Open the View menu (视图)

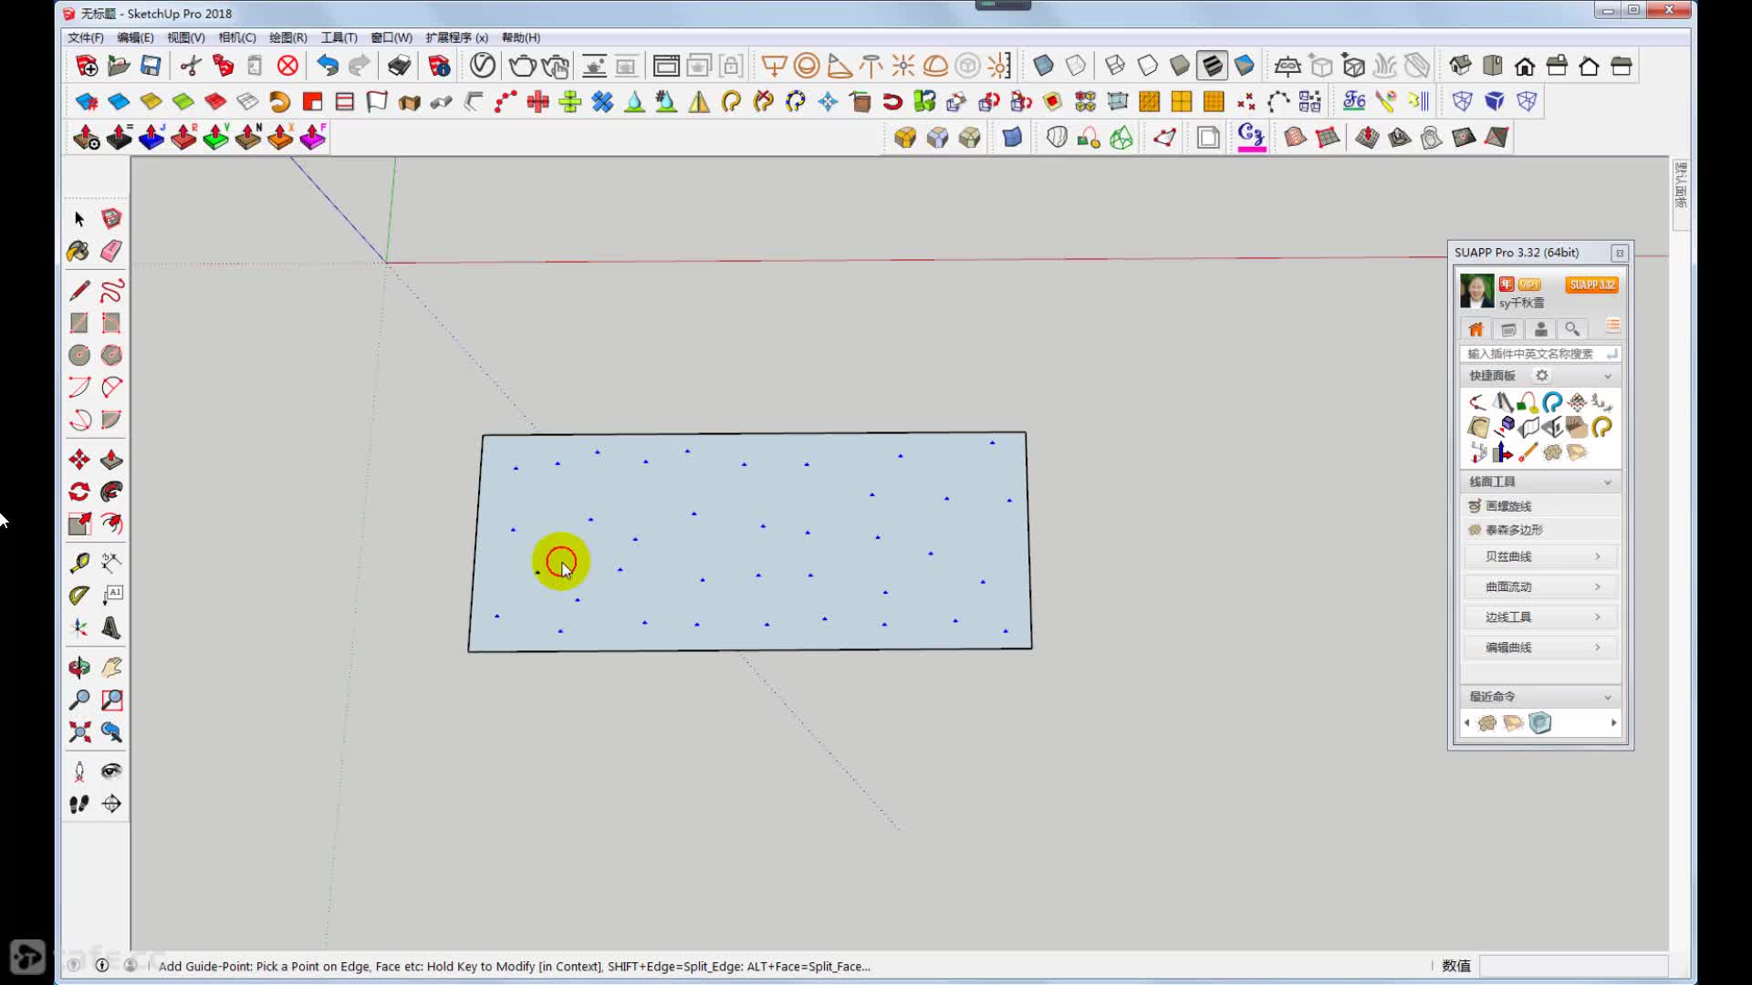click(x=185, y=37)
